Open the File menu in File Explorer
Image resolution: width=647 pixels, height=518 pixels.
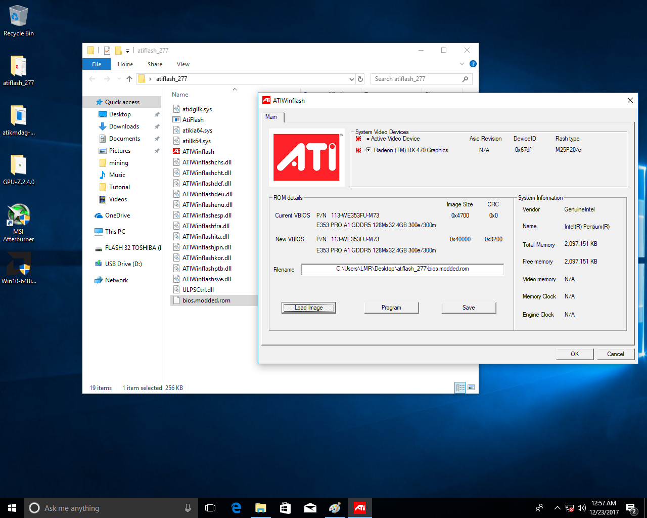tap(97, 64)
